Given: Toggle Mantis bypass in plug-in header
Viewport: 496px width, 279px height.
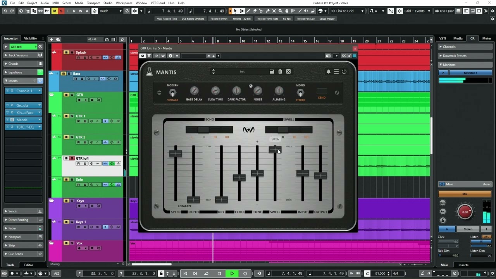Looking at the screenshot, I should click(x=149, y=56).
